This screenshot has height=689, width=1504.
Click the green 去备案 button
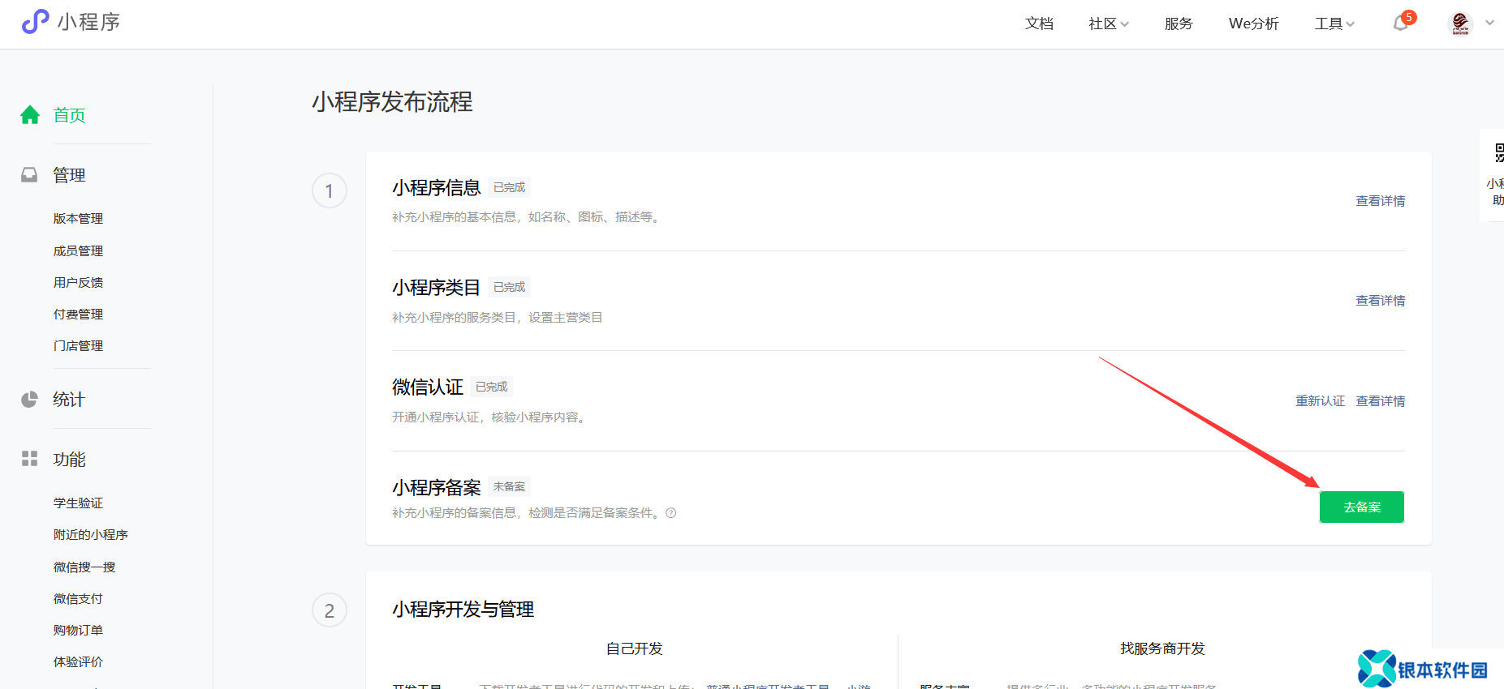(1361, 507)
